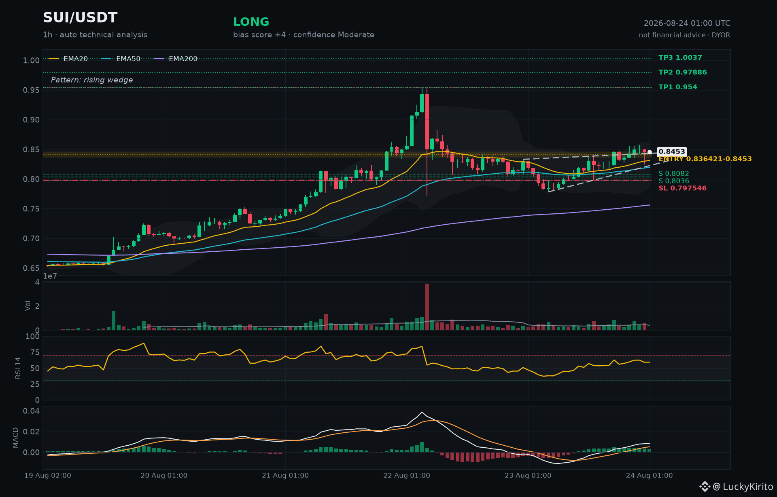Click the green LONG signal label
The width and height of the screenshot is (777, 497).
pyautogui.click(x=251, y=22)
